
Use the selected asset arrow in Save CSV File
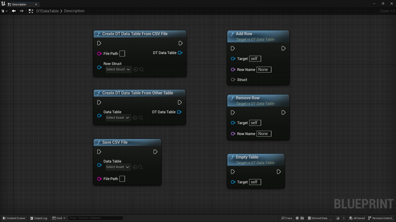[x=135, y=167]
